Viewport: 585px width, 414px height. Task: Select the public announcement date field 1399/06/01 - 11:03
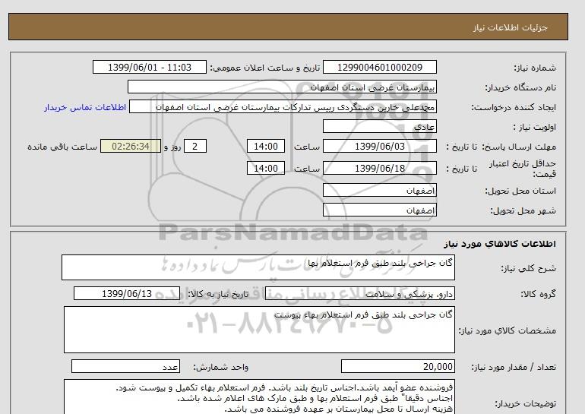click(x=150, y=67)
